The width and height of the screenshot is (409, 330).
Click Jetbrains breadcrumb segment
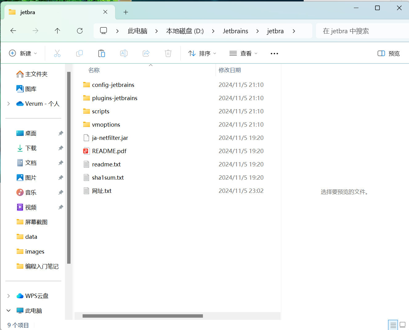pos(236,31)
